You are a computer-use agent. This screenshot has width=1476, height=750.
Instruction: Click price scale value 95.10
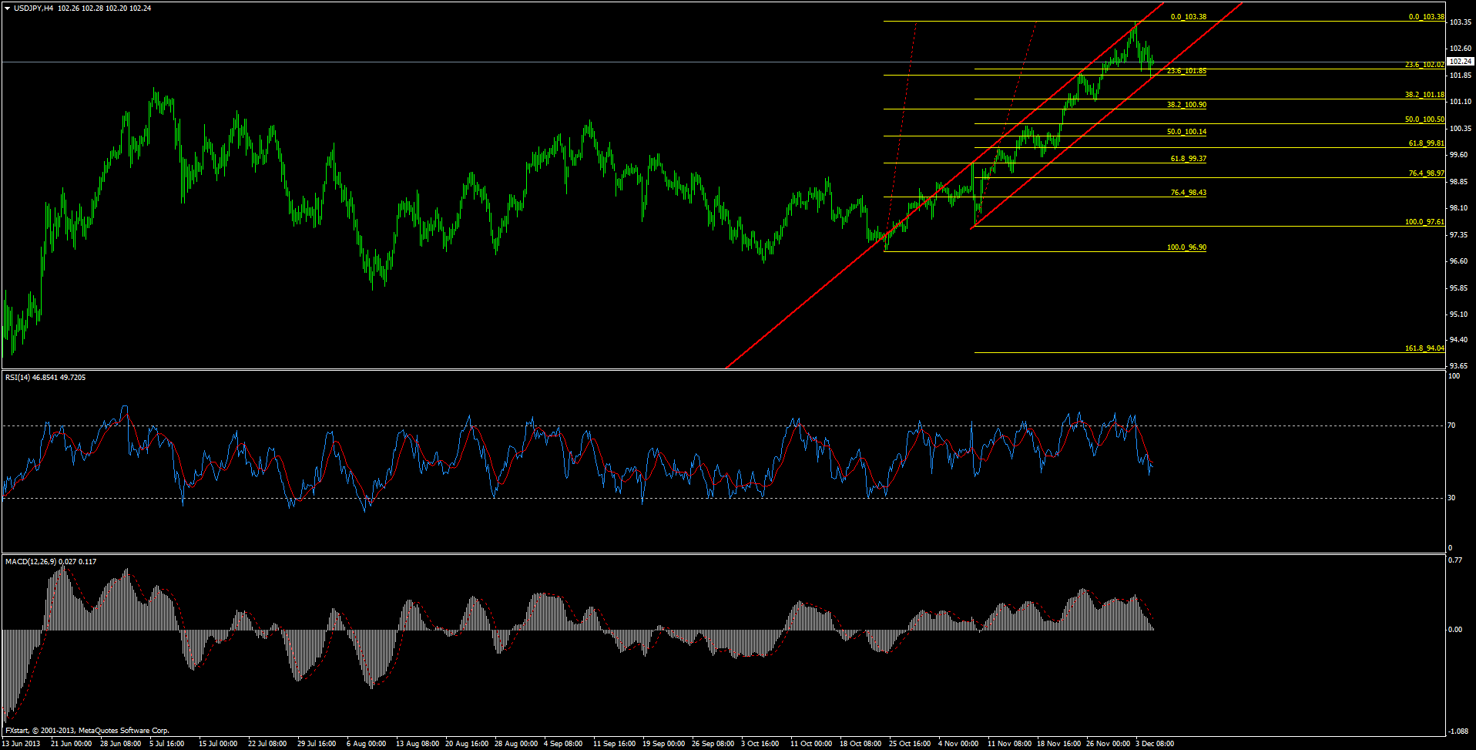[1458, 314]
